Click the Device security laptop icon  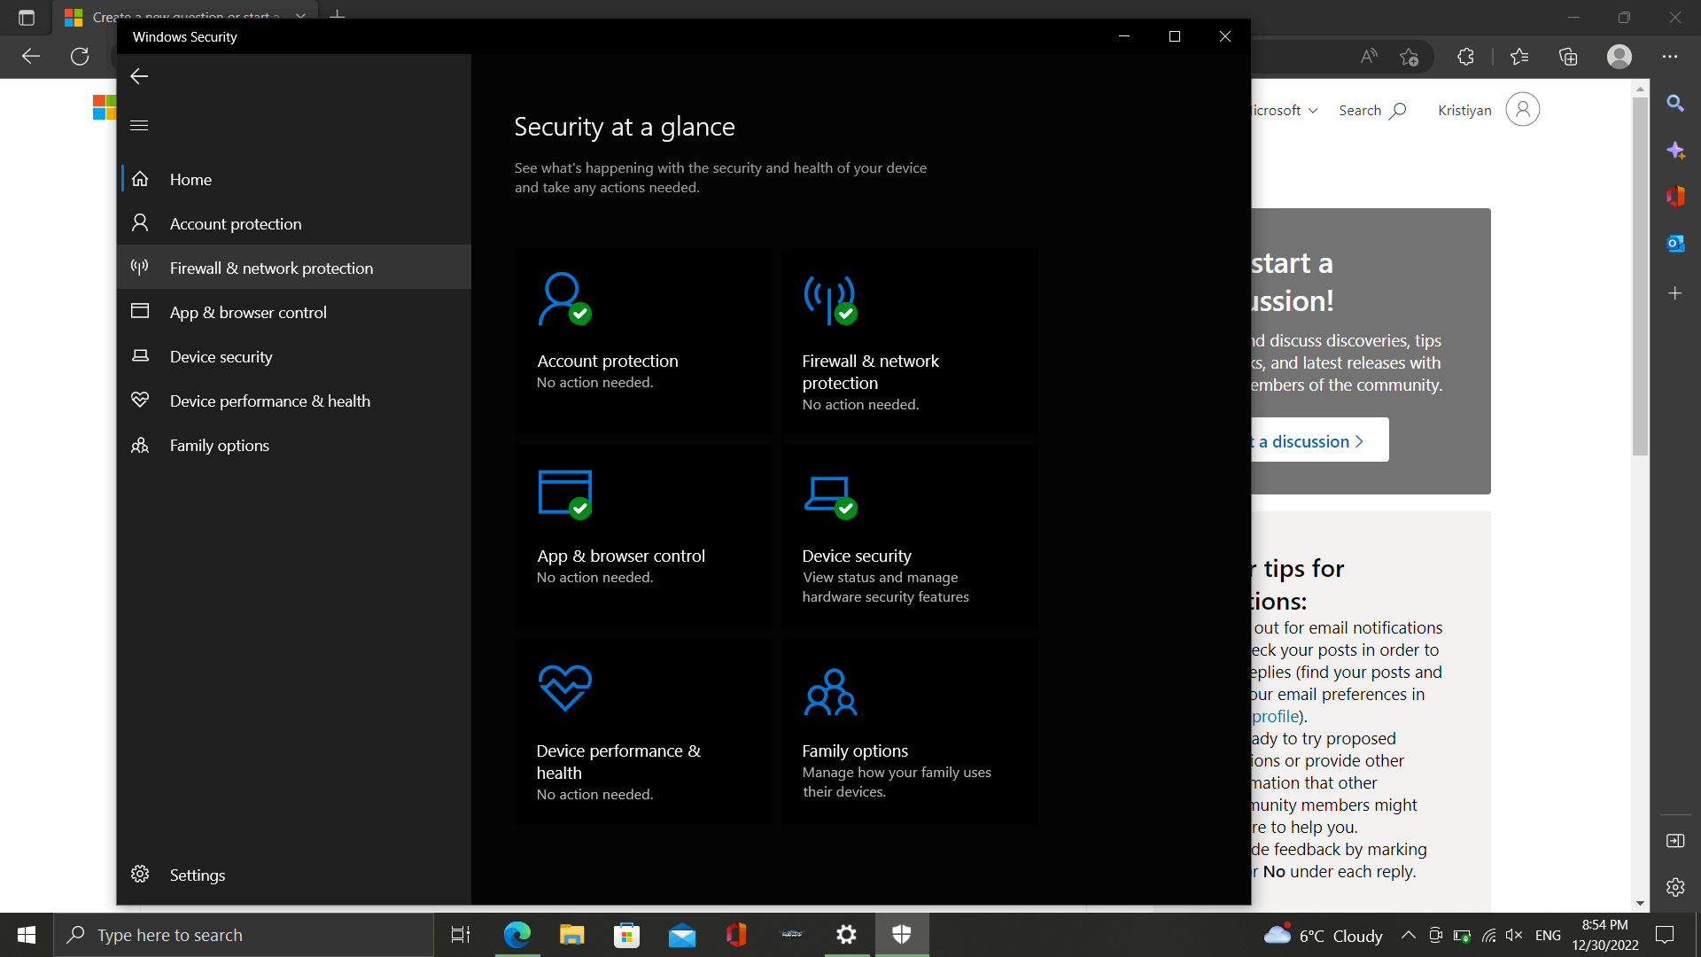(830, 496)
